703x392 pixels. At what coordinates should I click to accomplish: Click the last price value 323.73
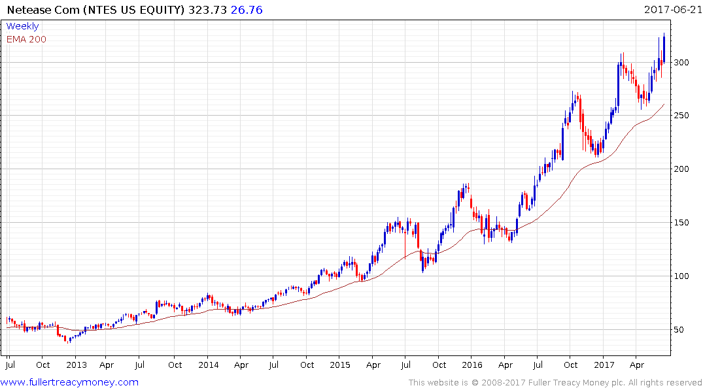pos(207,10)
